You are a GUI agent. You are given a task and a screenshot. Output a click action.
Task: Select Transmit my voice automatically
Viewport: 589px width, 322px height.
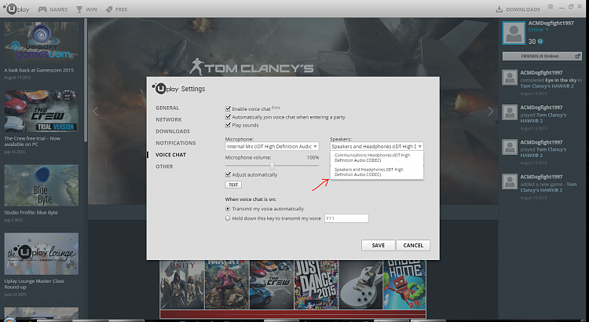[228, 209]
